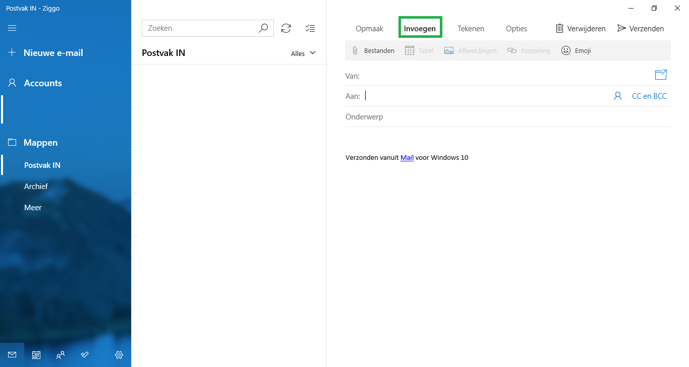Open the To Do checkmark icon
Image resolution: width=689 pixels, height=367 pixels.
85,355
